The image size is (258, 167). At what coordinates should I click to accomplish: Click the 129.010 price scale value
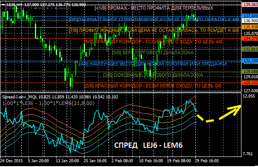click(251, 77)
